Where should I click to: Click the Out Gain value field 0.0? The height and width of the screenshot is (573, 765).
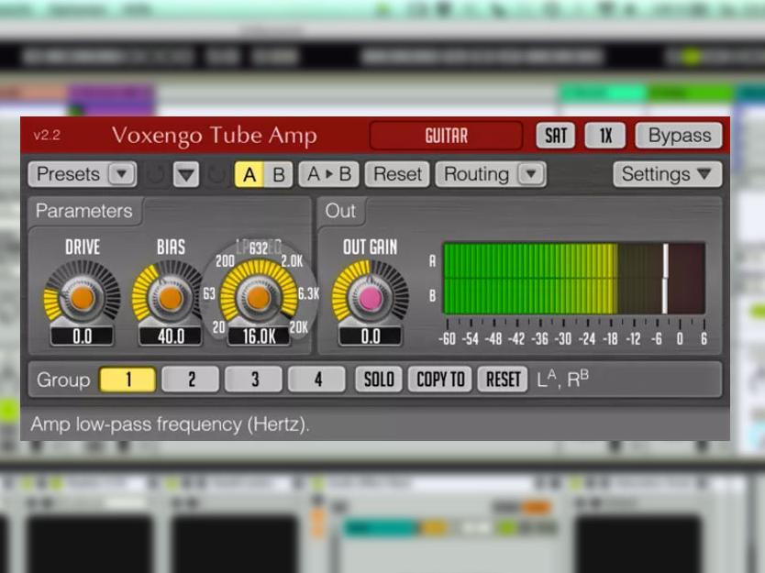[371, 336]
